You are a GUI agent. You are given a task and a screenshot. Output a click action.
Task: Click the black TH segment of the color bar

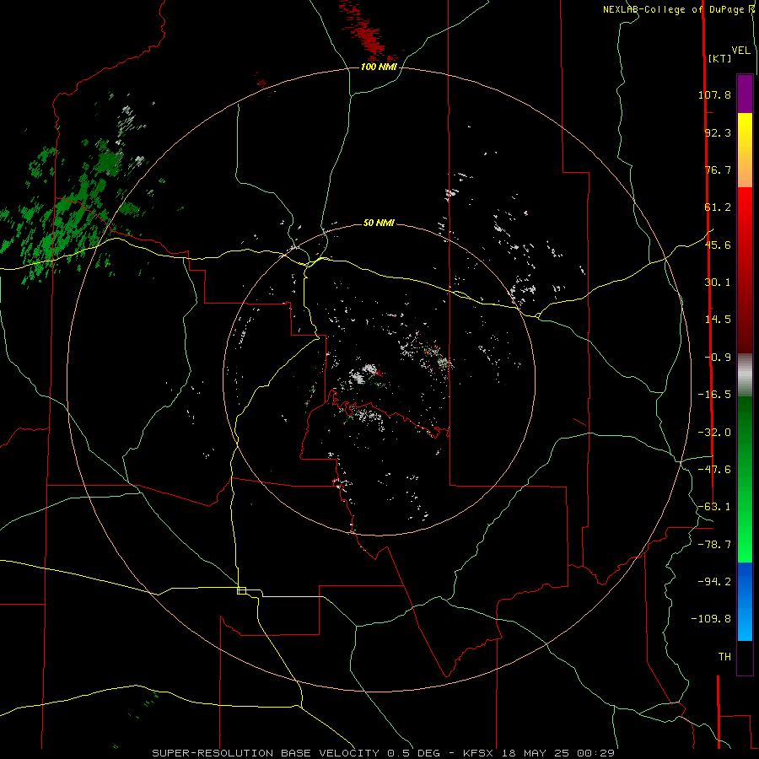coord(745,657)
